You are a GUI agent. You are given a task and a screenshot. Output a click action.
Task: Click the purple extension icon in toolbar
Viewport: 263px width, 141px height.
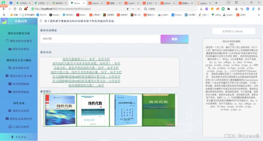tap(207, 9)
